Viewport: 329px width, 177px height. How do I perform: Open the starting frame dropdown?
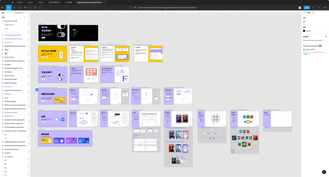click(x=313, y=40)
